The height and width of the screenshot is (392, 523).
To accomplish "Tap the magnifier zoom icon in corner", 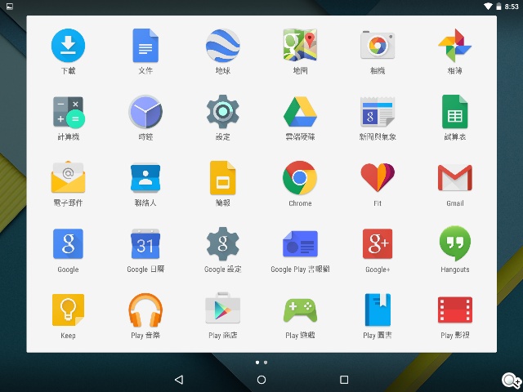I will (512, 381).
